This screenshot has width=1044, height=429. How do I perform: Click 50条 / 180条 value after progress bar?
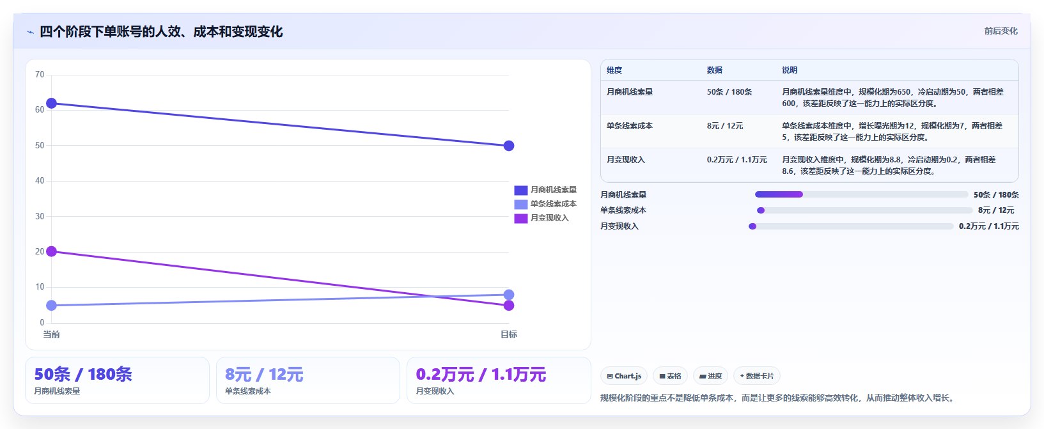point(996,195)
